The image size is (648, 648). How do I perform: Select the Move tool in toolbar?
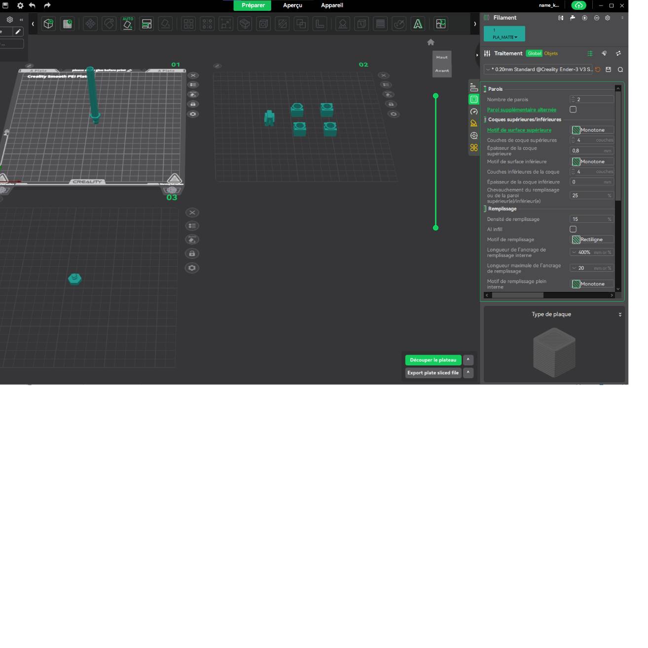[x=90, y=24]
